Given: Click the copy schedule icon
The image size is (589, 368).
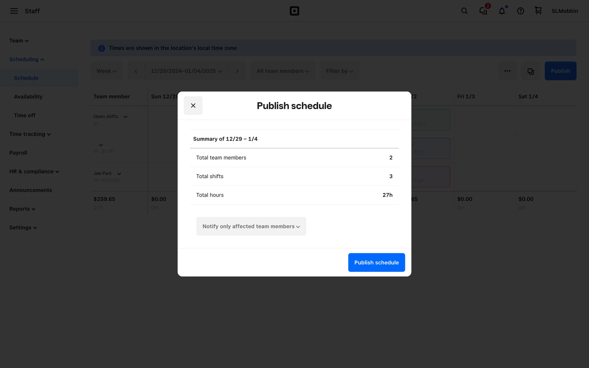Looking at the screenshot, I should coord(530,71).
